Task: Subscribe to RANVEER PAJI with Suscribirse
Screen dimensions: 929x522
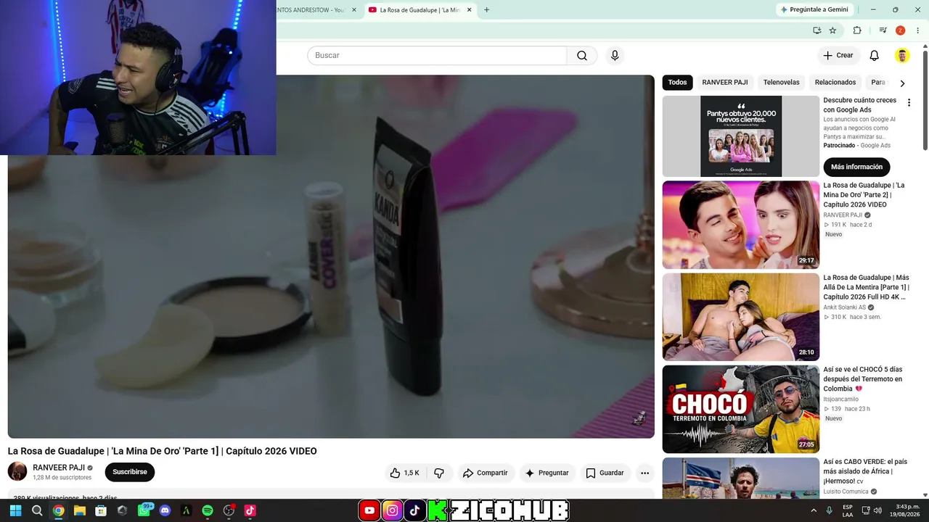Action: [x=130, y=472]
